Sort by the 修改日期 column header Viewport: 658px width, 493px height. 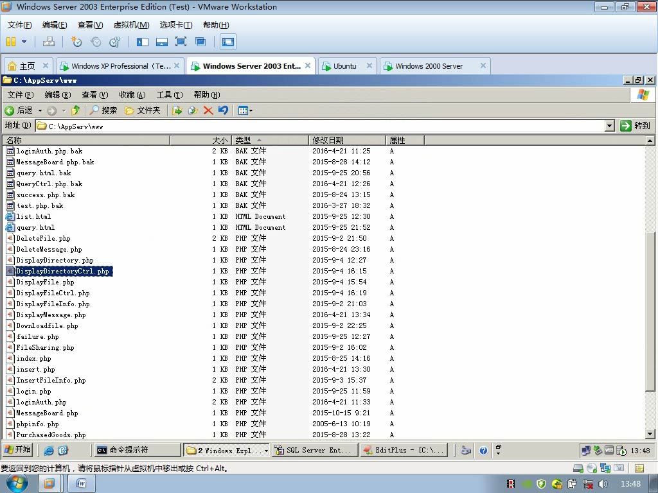pyautogui.click(x=347, y=140)
